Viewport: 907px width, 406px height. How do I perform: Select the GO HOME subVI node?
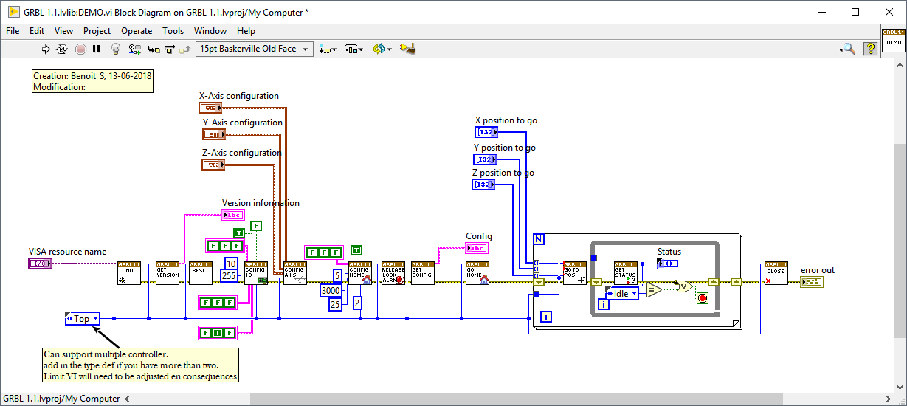point(477,273)
